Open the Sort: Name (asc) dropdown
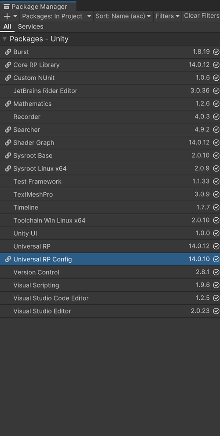Viewport: 220px width, 436px height. tap(124, 16)
